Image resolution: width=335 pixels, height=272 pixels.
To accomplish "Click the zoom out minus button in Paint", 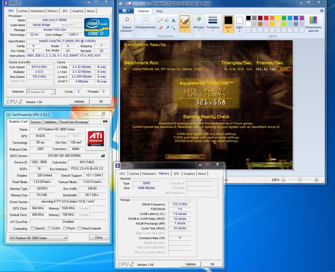I will (x=283, y=180).
